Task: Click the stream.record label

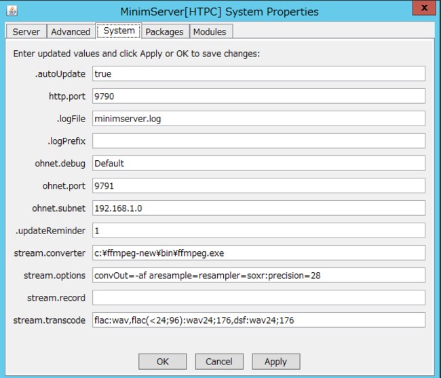Action: click(56, 297)
